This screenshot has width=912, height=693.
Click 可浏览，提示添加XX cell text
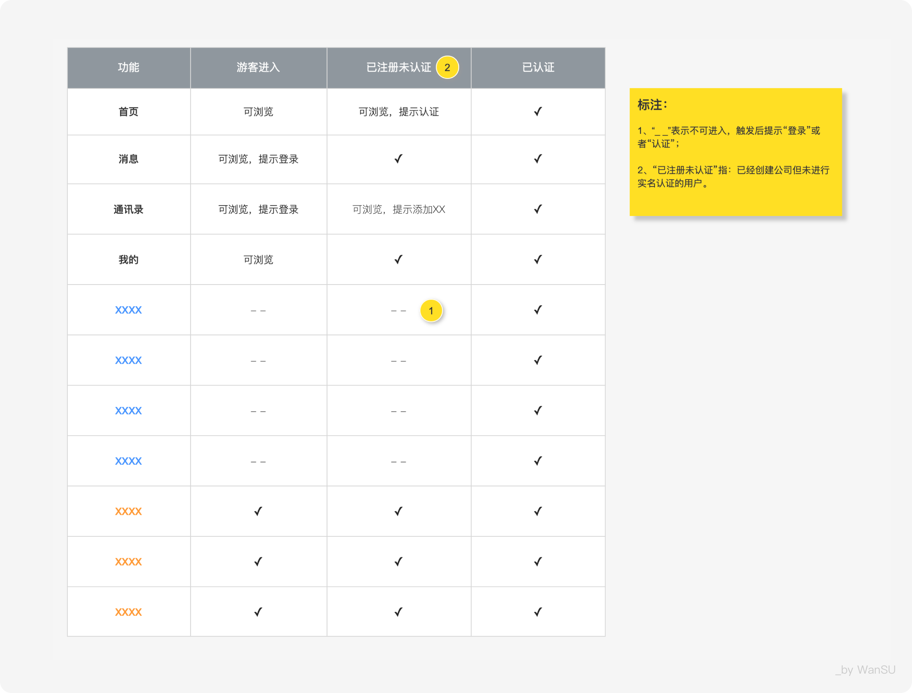pyautogui.click(x=398, y=209)
